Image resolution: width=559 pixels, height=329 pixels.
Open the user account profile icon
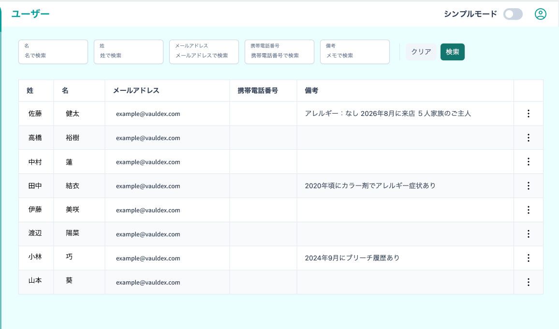pyautogui.click(x=541, y=14)
